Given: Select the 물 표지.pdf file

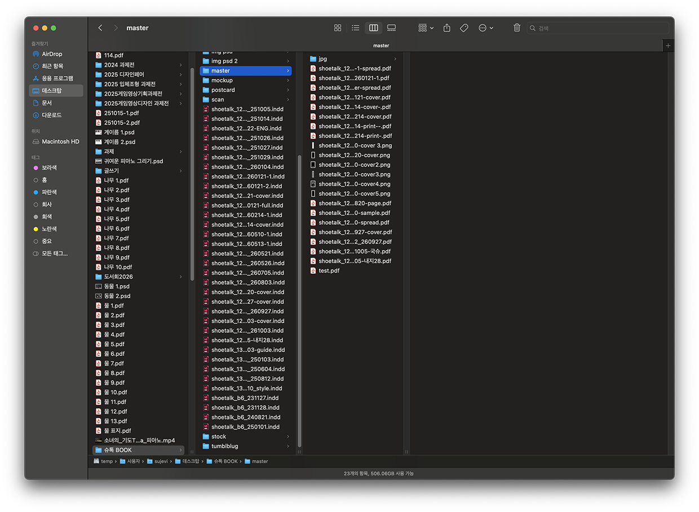Looking at the screenshot, I should click(139, 430).
